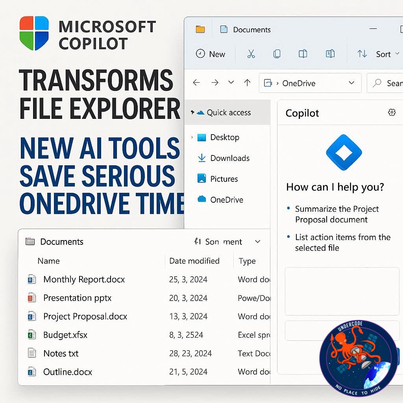Click the Copy icon in the toolbar
403x403 pixels.
click(x=277, y=54)
